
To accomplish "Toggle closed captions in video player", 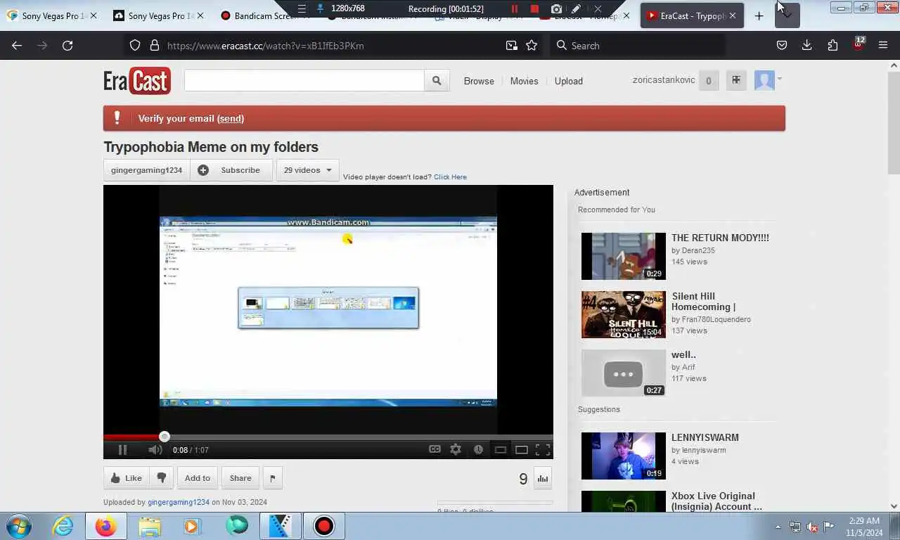I will point(435,450).
